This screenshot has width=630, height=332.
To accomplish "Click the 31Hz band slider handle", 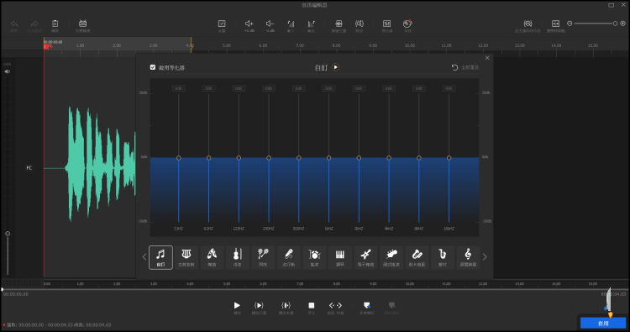I will (x=179, y=158).
